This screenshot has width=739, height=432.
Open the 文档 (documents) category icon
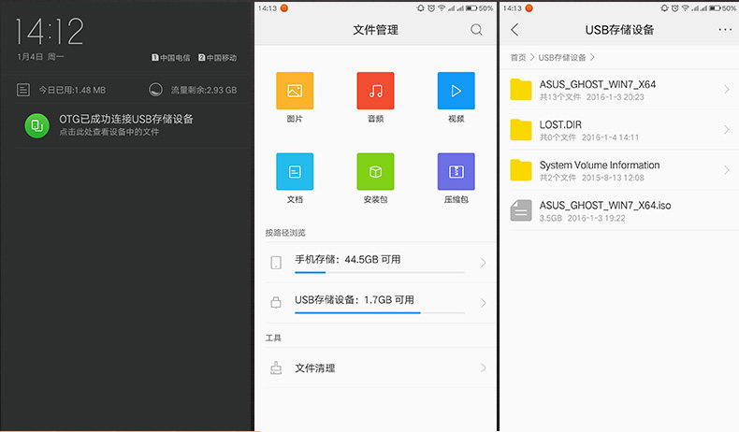coord(295,171)
